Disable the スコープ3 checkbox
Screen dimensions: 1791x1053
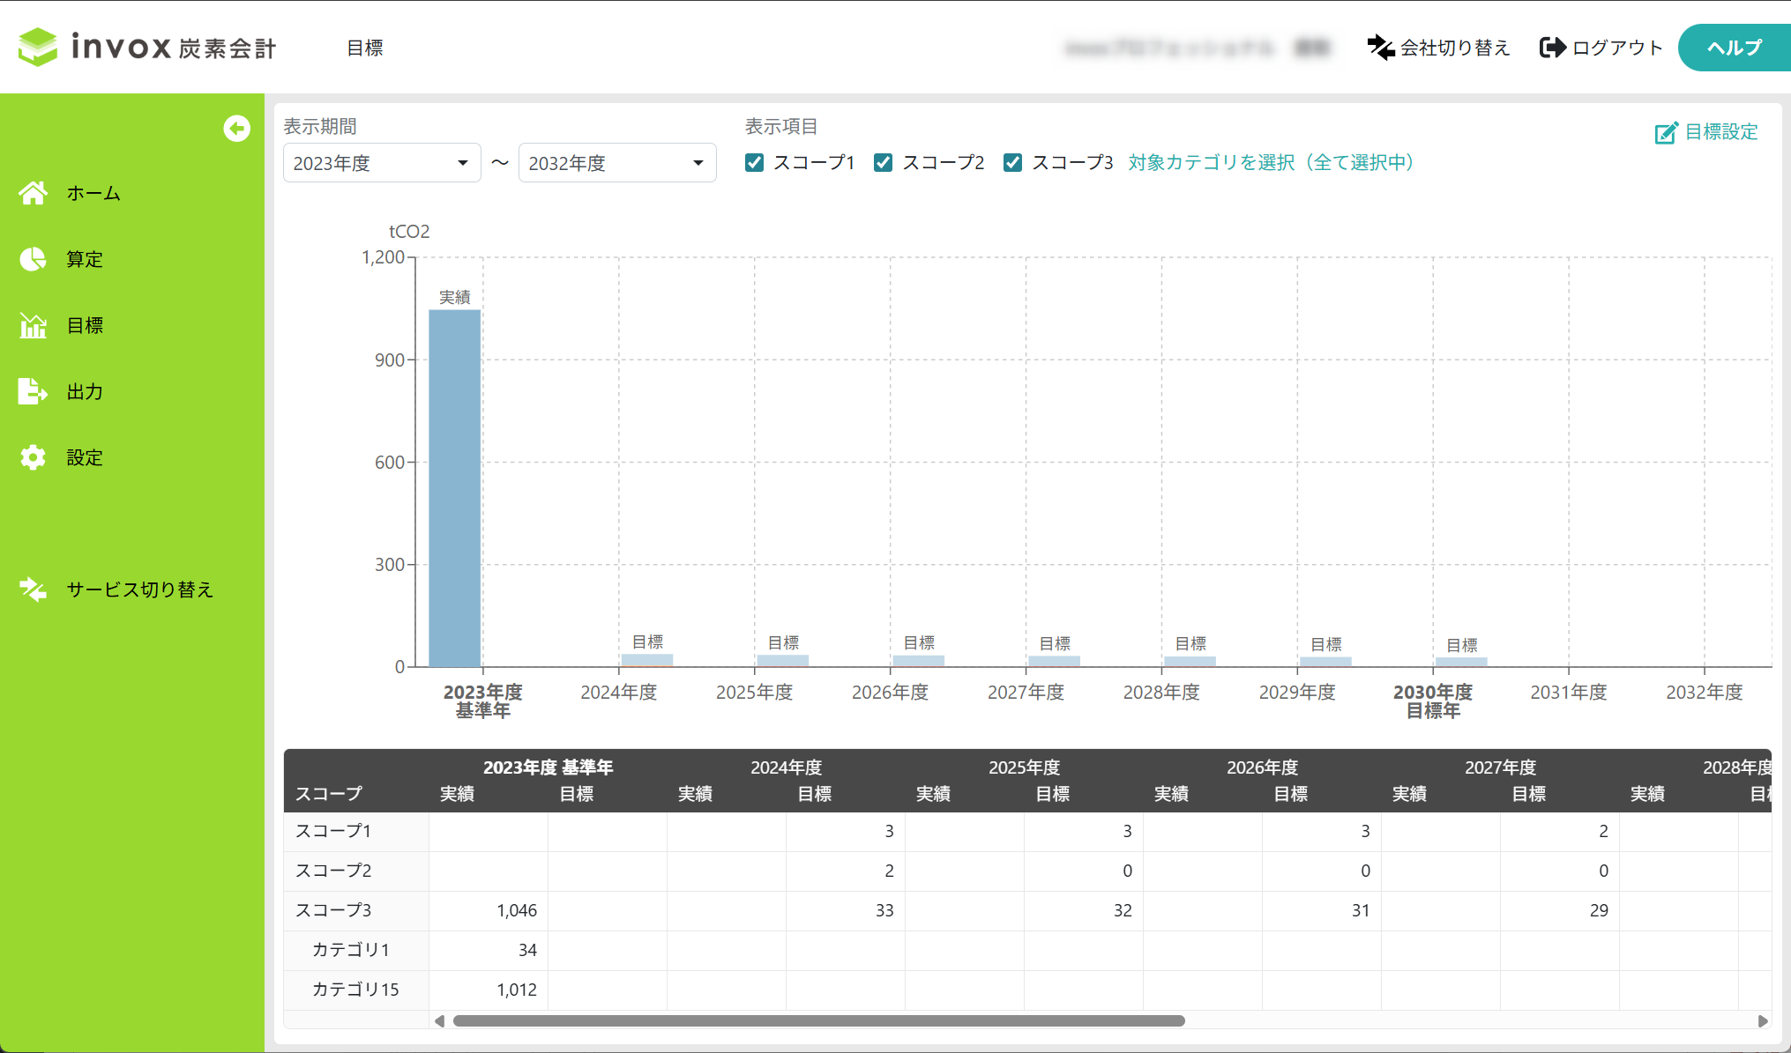coord(1012,163)
